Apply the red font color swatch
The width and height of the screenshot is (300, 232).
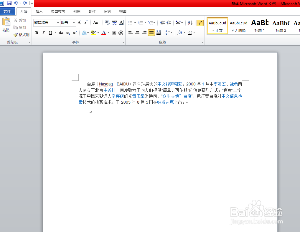(104, 33)
